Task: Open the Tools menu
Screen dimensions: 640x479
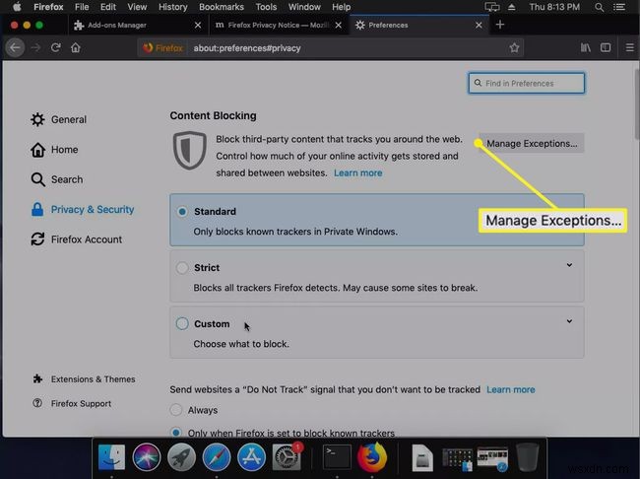Action: (266, 7)
